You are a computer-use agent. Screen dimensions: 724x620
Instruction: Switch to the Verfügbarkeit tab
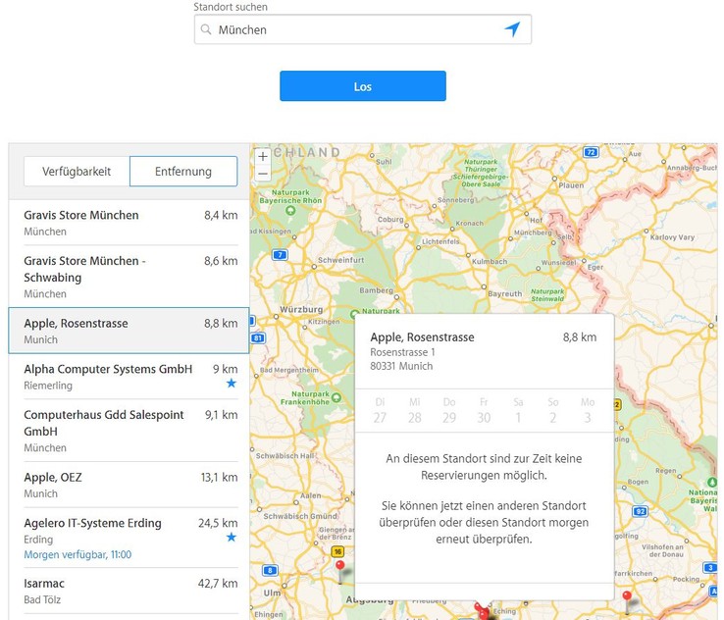coord(77,172)
